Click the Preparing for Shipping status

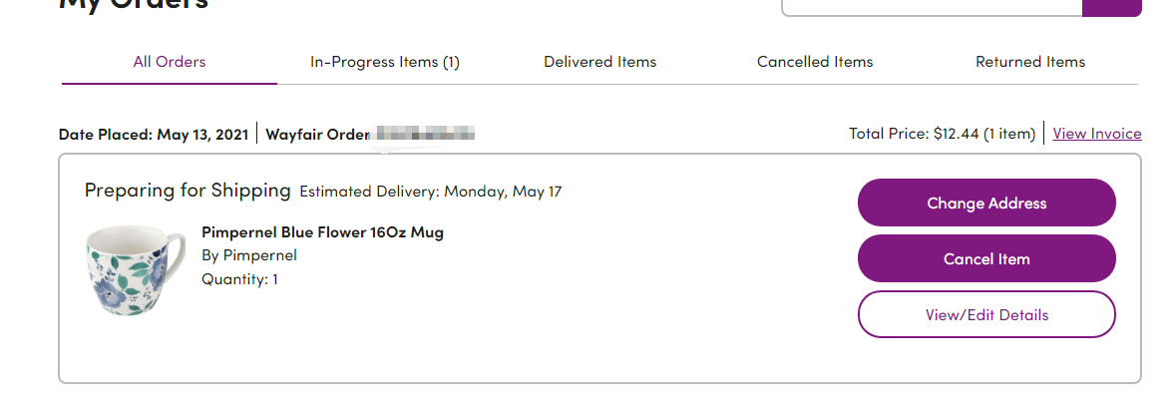tap(188, 191)
